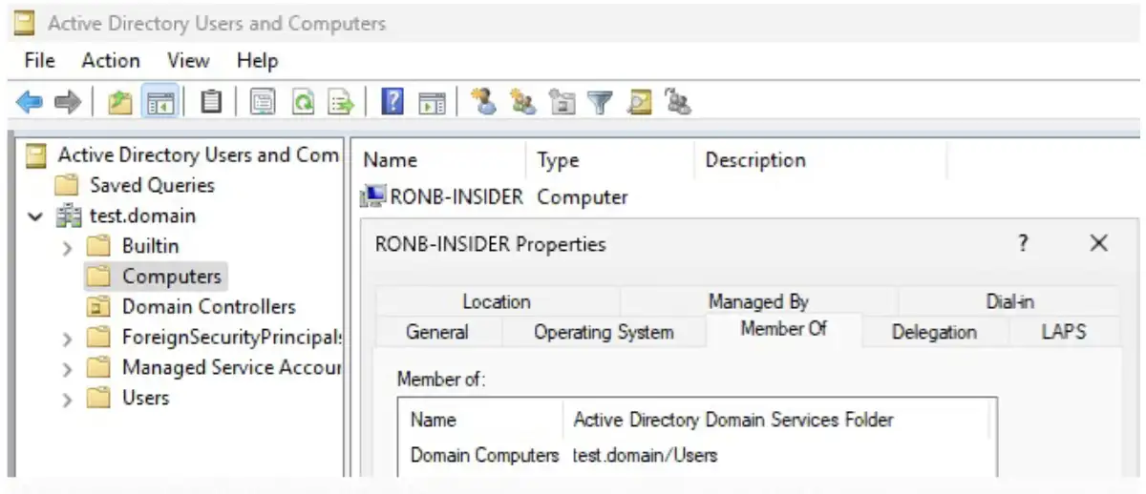Expand the ForeignSecurityPrincipals node

pos(67,339)
